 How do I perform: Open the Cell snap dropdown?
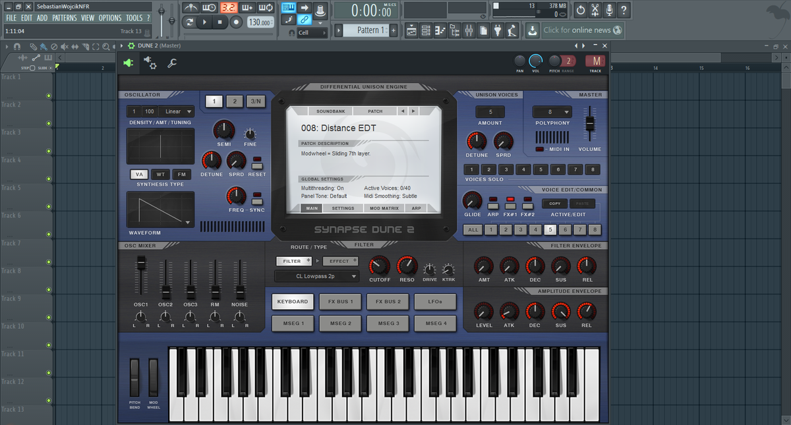point(311,32)
